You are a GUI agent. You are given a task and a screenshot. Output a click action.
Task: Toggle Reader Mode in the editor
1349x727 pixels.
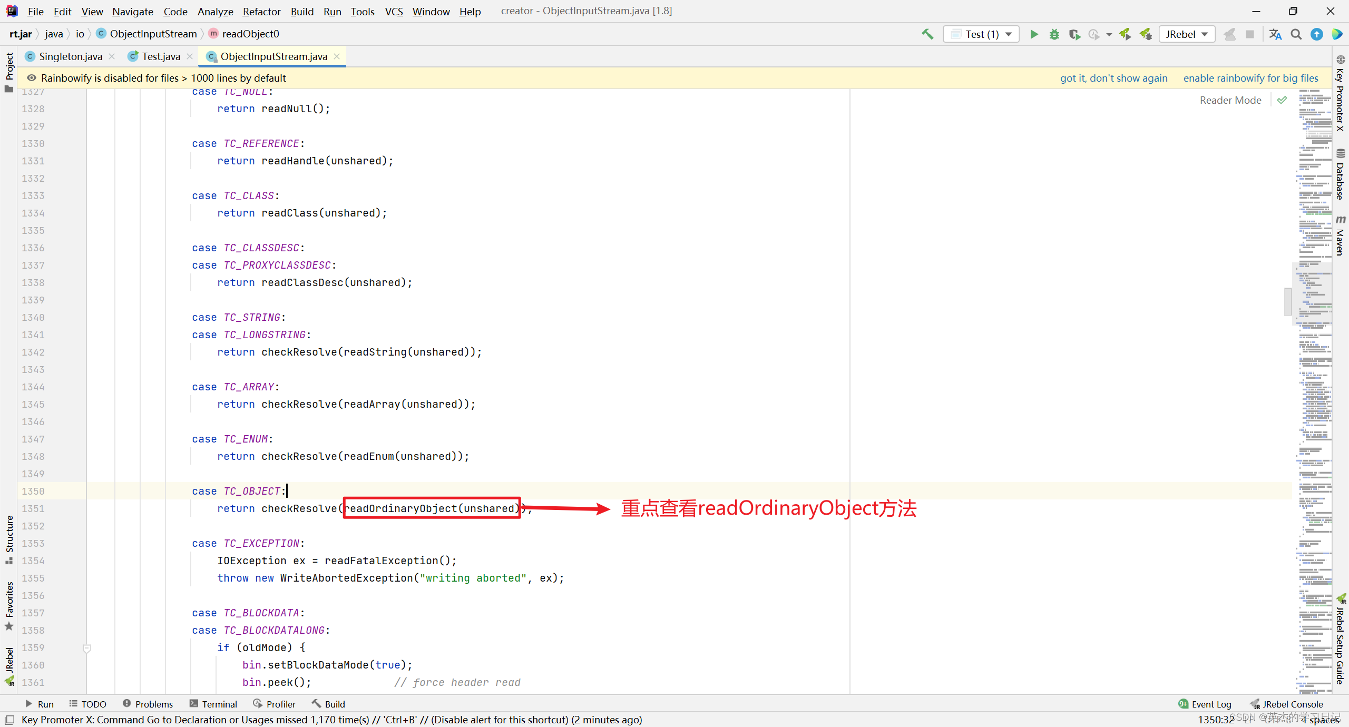click(x=1230, y=100)
